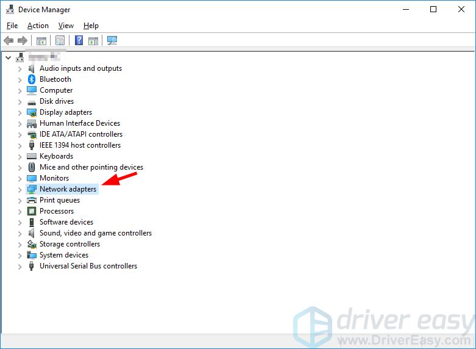Click the root computer node icon
476x349 pixels.
[20, 57]
